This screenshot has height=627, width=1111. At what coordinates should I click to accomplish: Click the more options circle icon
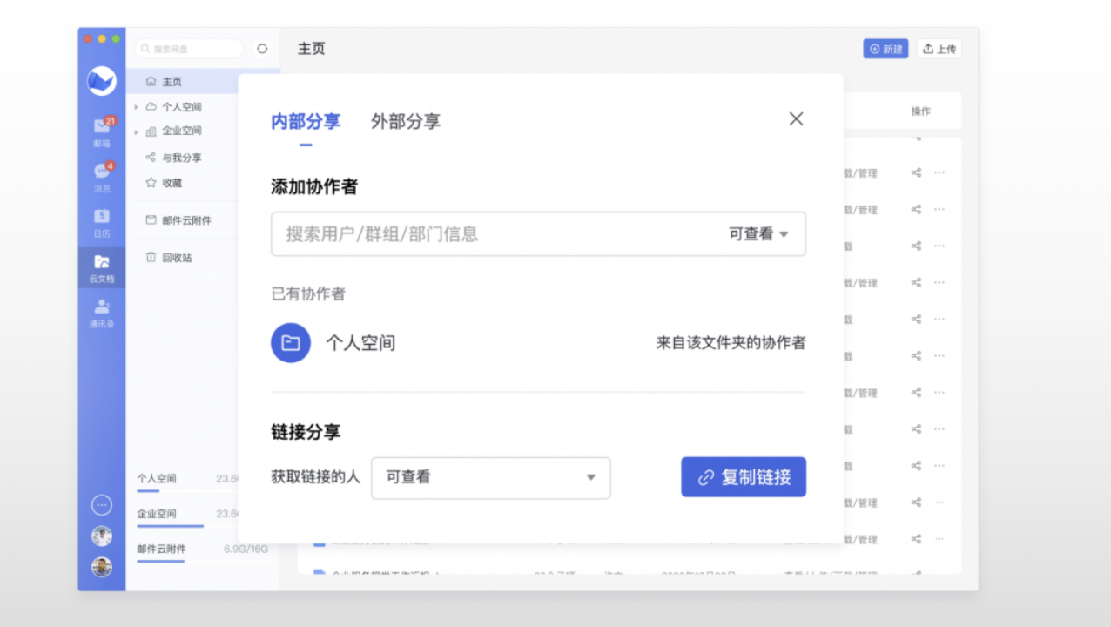(x=102, y=505)
